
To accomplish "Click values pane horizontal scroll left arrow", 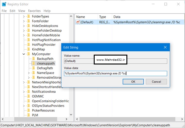I will coord(77,119).
